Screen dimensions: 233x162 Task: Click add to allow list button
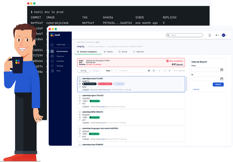119,84
